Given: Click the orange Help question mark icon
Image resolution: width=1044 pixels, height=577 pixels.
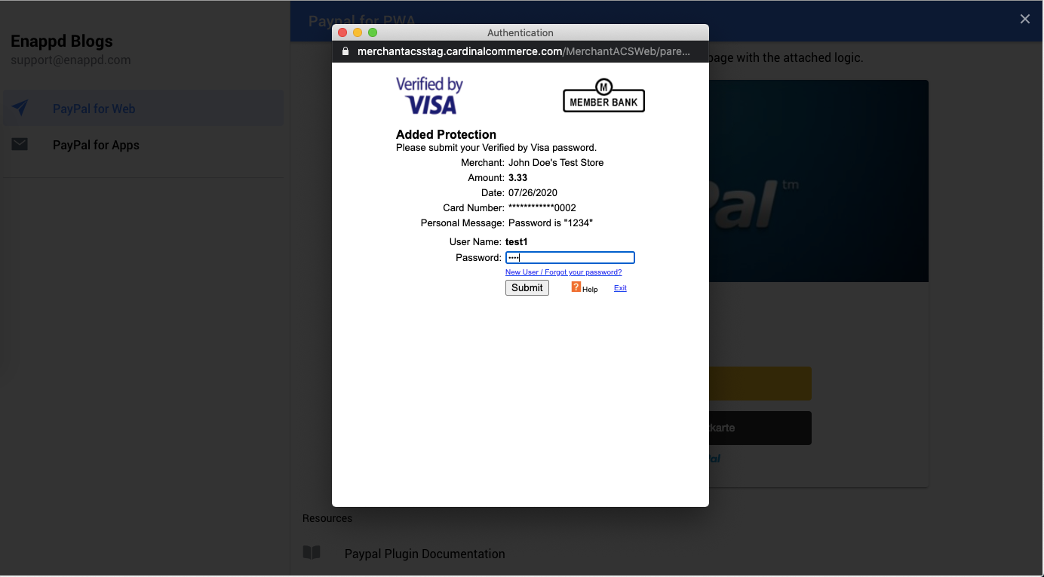Looking at the screenshot, I should click(576, 287).
